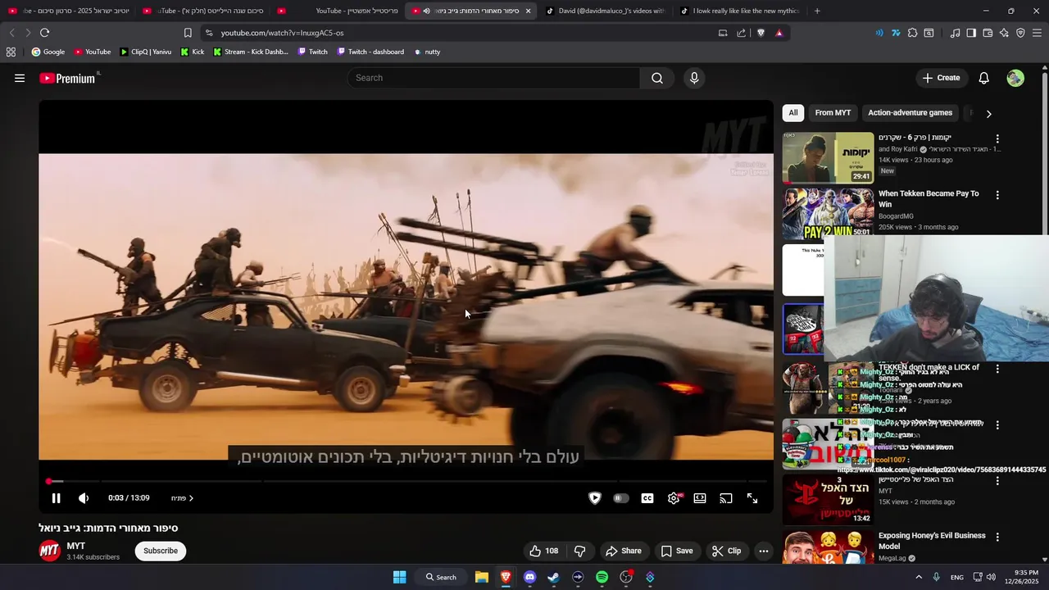The image size is (1049, 590).
Task: Open the Twitch - dashboard bookmark
Action: tap(370, 52)
